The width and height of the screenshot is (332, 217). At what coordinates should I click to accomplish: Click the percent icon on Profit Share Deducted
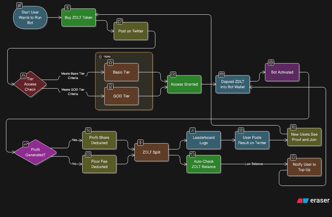[88, 130]
